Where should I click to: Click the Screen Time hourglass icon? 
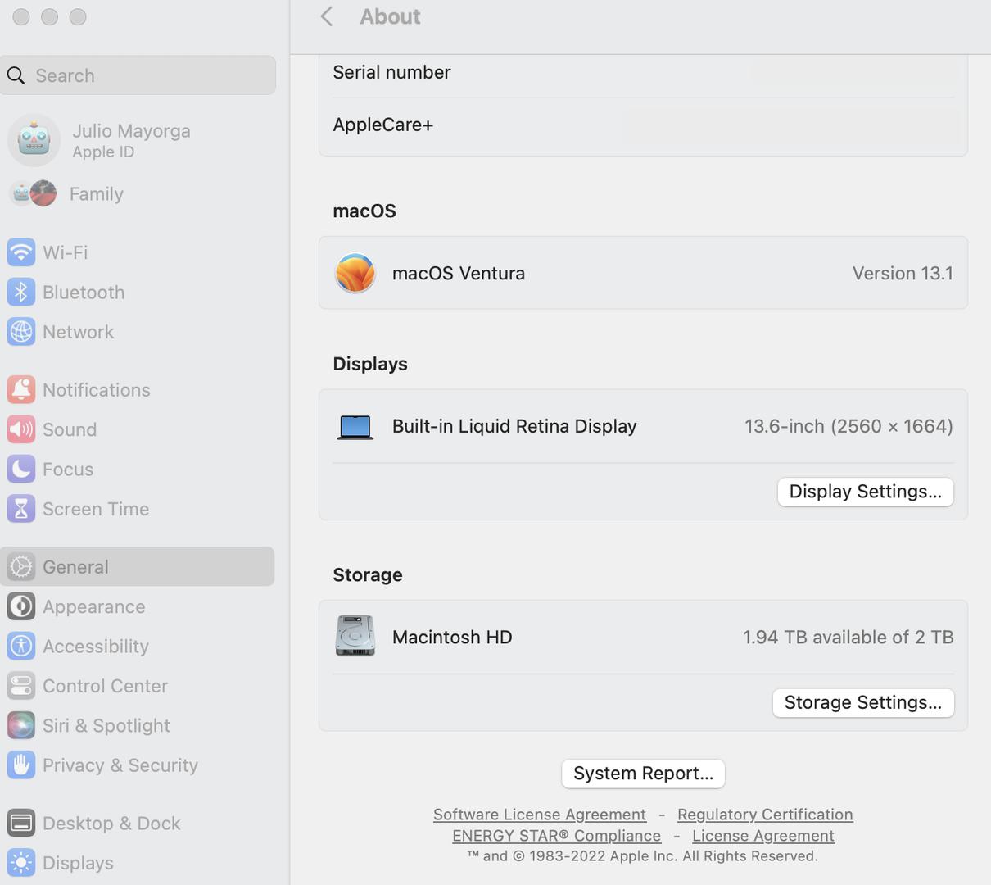21,509
